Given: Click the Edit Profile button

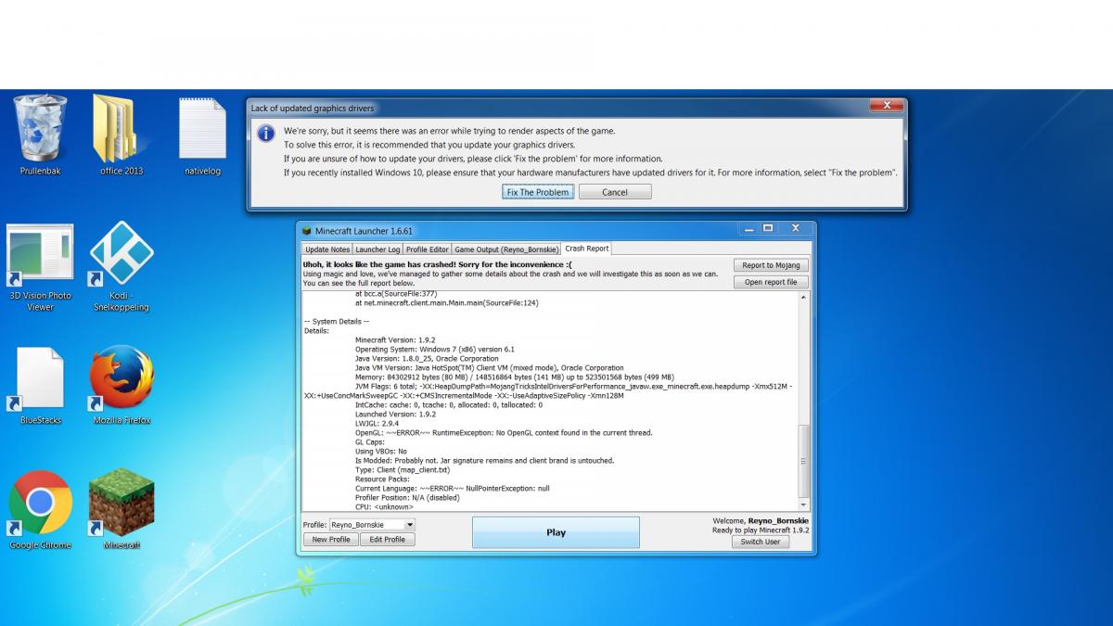Looking at the screenshot, I should pos(388,539).
